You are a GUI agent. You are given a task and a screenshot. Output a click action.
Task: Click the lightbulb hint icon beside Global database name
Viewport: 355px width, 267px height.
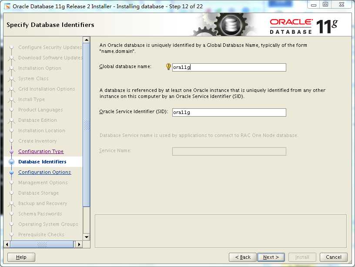click(x=168, y=66)
